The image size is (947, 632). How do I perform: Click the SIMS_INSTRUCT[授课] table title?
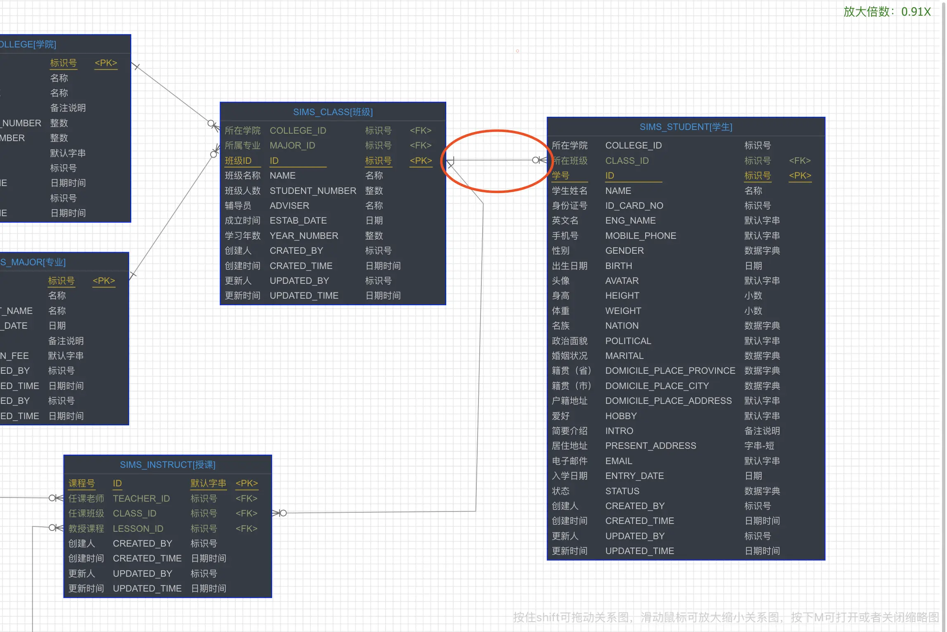(168, 465)
